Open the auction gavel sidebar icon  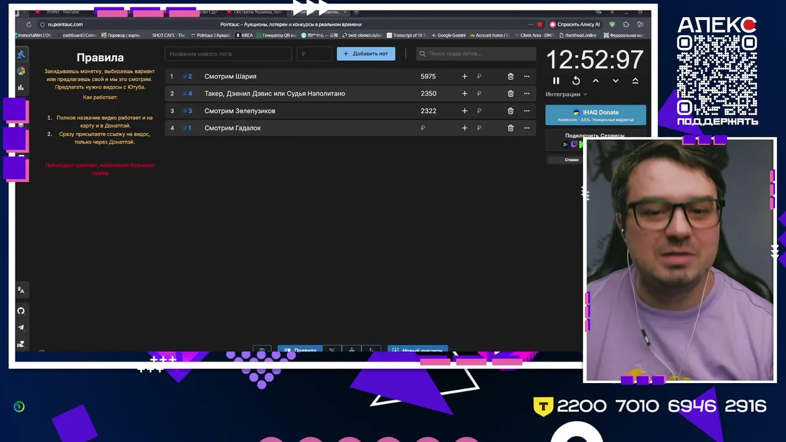21,55
